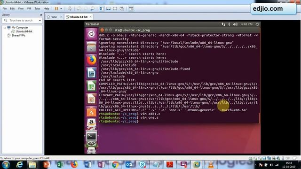Image resolution: width=301 pixels, height=169 pixels.
Task: Select My Computer in the library
Action: (x=20, y=28)
